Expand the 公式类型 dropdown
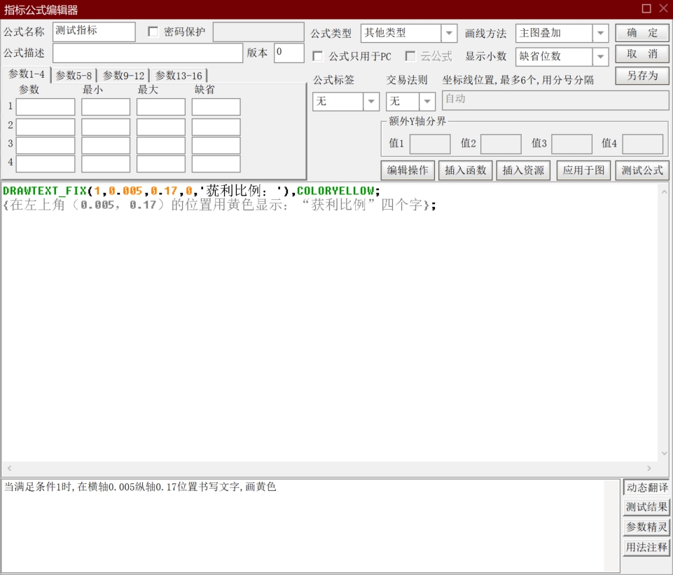Viewport: 673px width, 575px height. click(448, 33)
